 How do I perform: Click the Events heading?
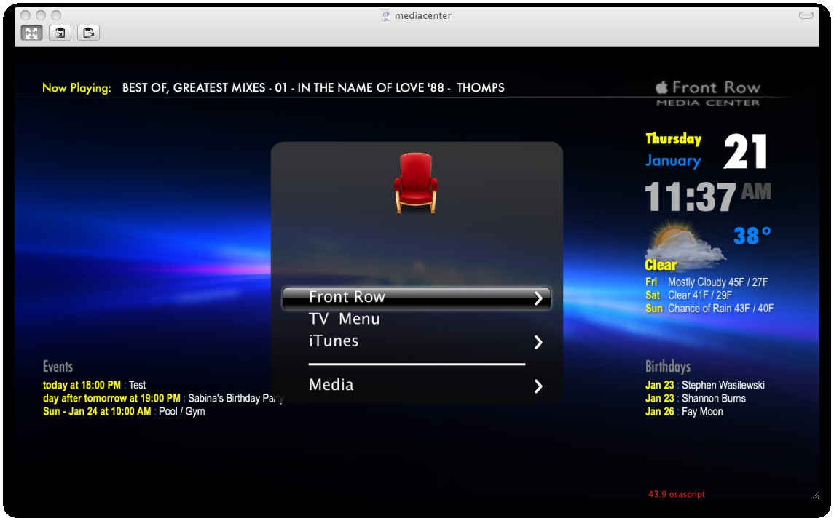pyautogui.click(x=58, y=367)
